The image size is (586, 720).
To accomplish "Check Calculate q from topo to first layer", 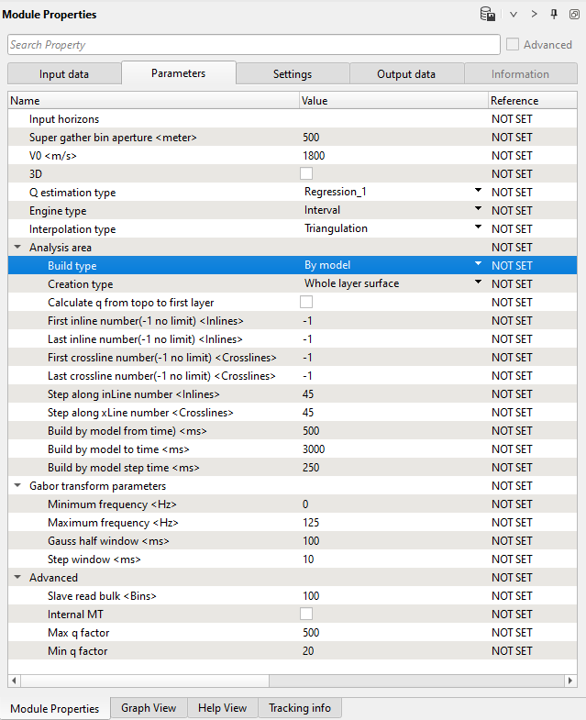I will tap(306, 302).
